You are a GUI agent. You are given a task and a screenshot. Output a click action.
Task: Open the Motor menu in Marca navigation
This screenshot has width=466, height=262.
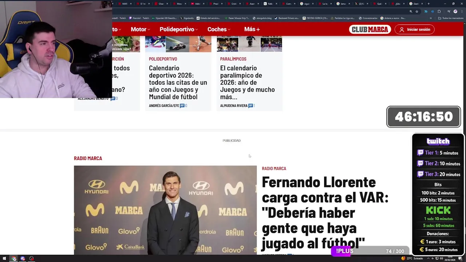[x=140, y=29]
